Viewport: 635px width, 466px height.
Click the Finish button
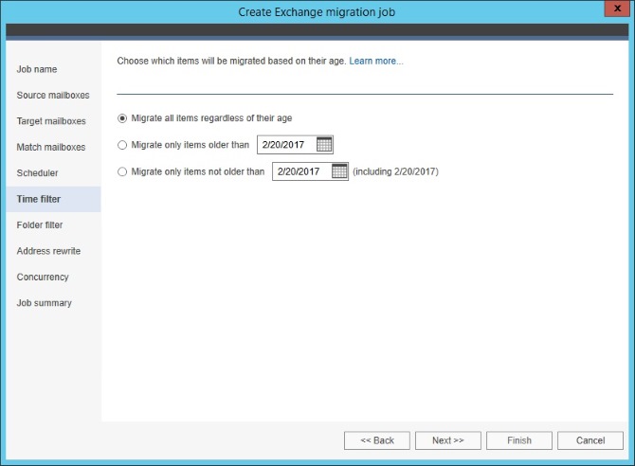[x=519, y=440]
